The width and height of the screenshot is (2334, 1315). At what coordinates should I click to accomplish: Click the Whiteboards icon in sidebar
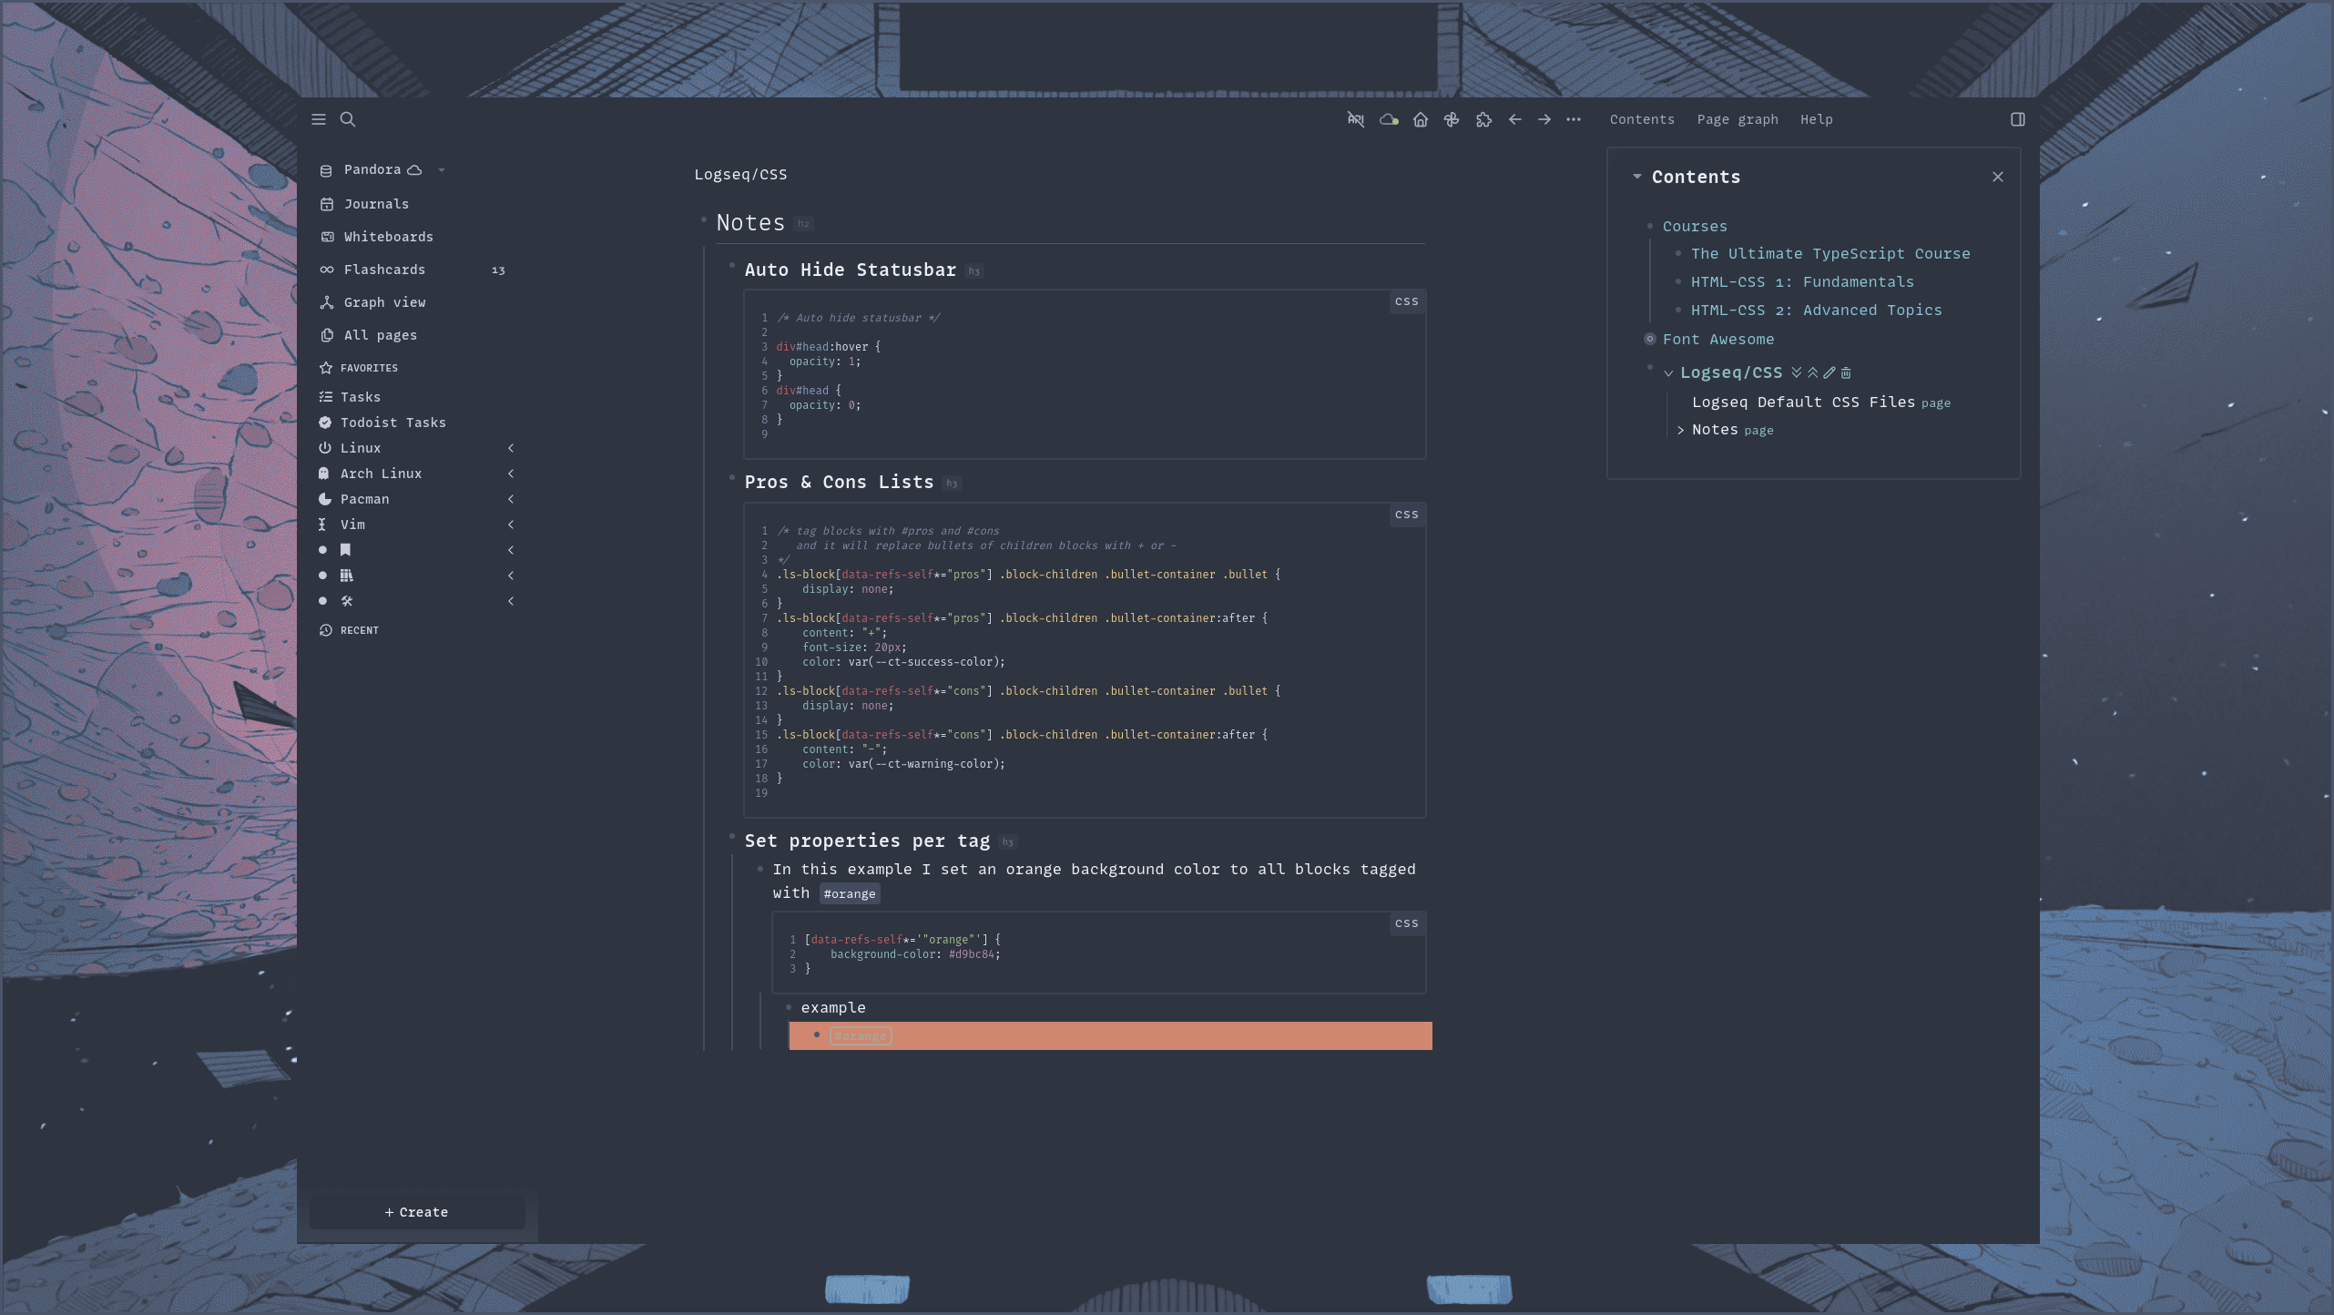pos(327,238)
